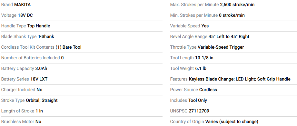
Task: Click the 3.0Ah battery capacity value
Action: click(41, 68)
